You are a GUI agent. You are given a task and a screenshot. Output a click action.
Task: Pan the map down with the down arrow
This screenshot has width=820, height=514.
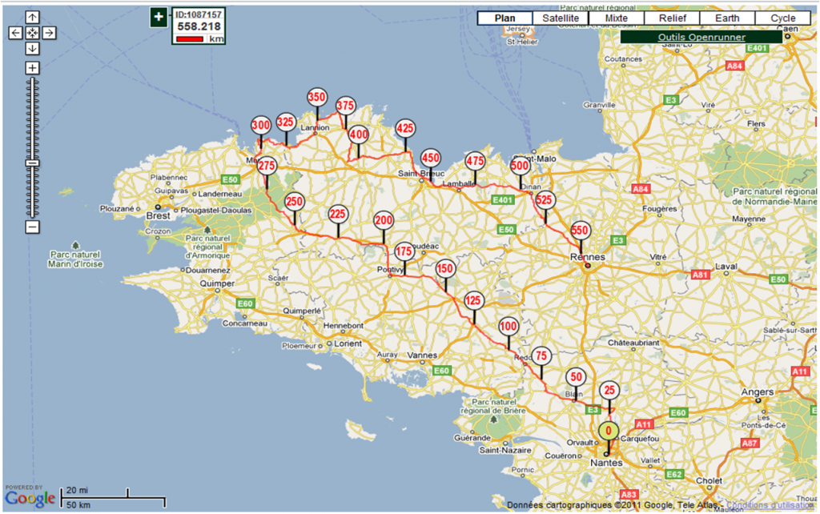pos(32,49)
